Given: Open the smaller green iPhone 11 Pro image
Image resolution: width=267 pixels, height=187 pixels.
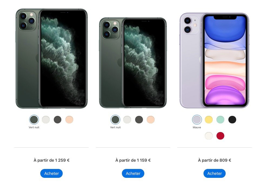Looking at the screenshot, I should (x=133, y=63).
